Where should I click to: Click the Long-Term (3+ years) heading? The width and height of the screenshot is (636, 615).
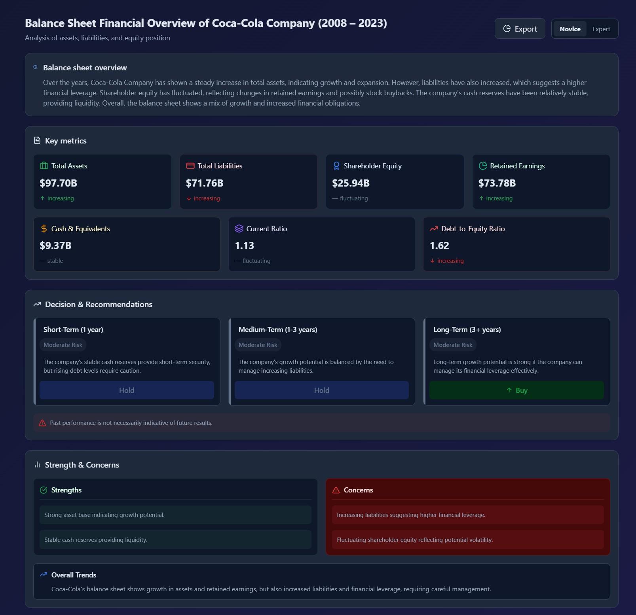tap(467, 330)
